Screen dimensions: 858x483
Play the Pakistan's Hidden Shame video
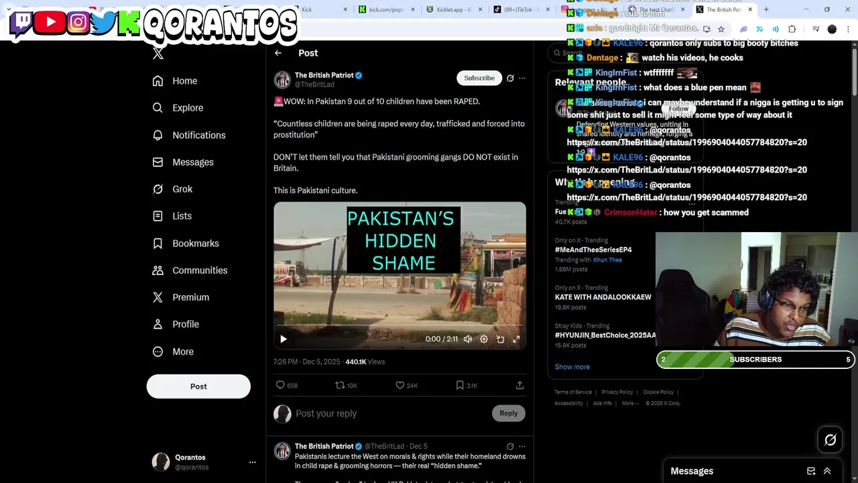point(283,339)
